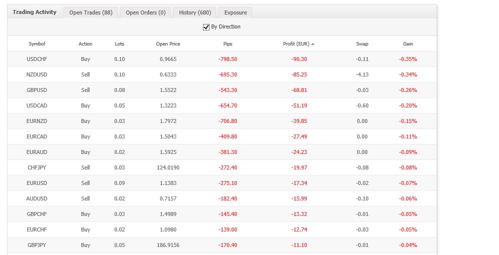Select the USDCHF symbol row
499x255 pixels.
click(37, 59)
